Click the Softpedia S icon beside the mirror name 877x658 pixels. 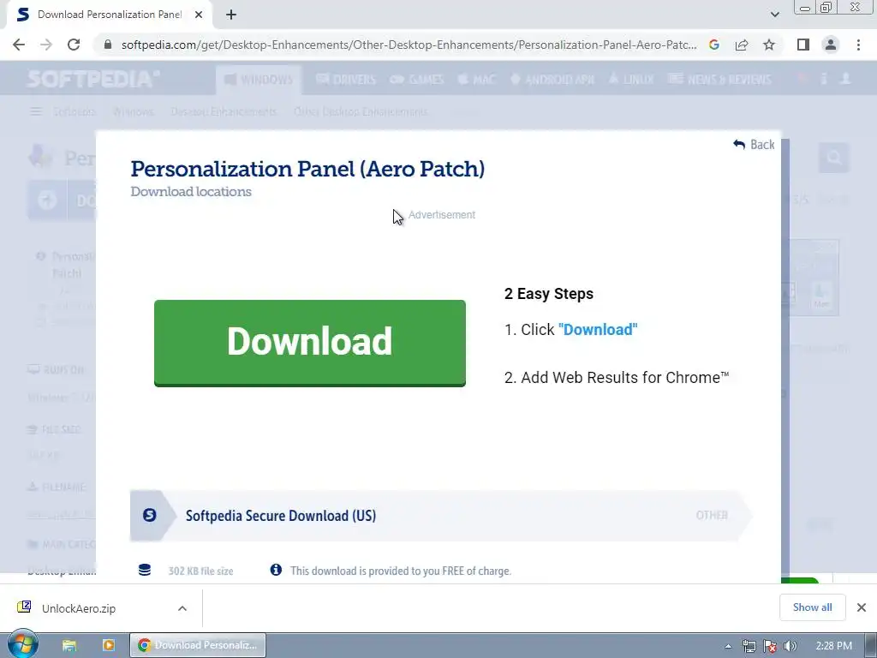[149, 515]
